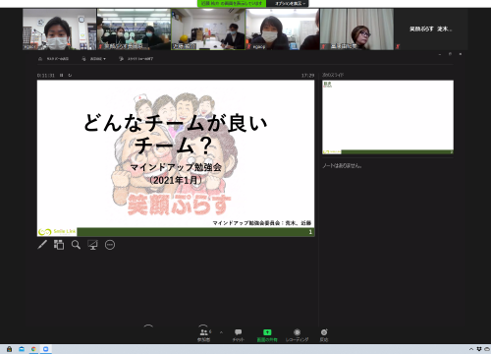Select the next slide preview thumbnail

tap(388, 117)
